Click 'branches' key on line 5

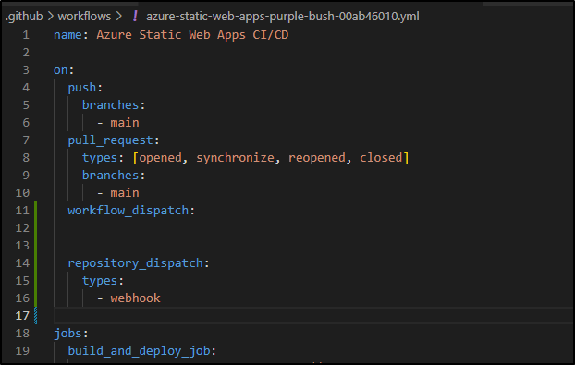[x=110, y=105]
